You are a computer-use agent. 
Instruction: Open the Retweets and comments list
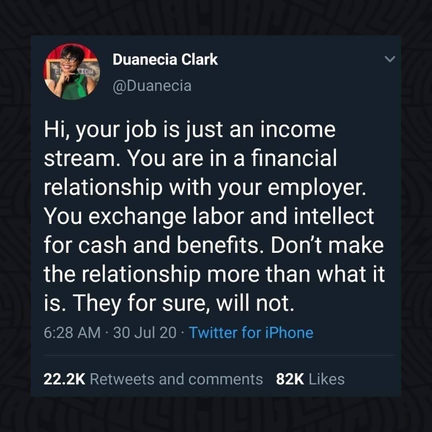pyautogui.click(x=176, y=379)
